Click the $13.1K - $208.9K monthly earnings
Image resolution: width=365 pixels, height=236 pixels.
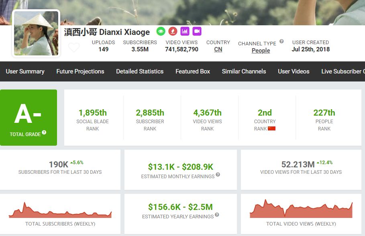pyautogui.click(x=181, y=167)
